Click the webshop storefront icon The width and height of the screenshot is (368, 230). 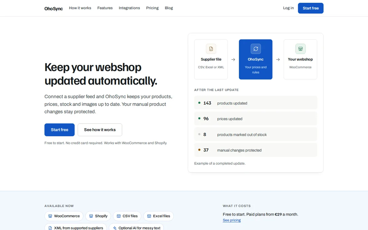pos(301,49)
